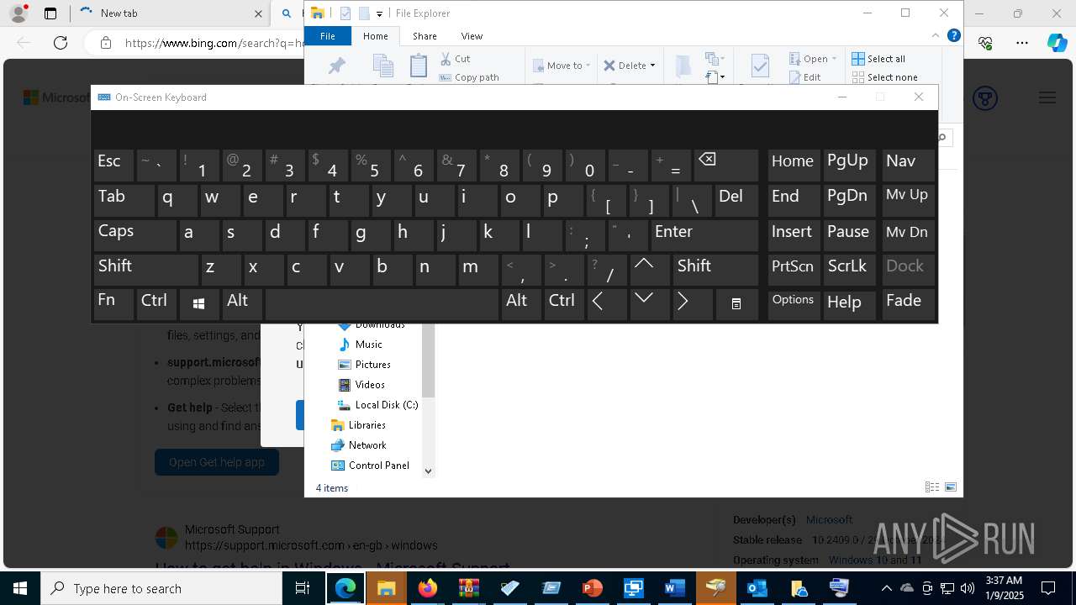The height and width of the screenshot is (605, 1076).
Task: Click the Windows Start button
Action: [20, 588]
